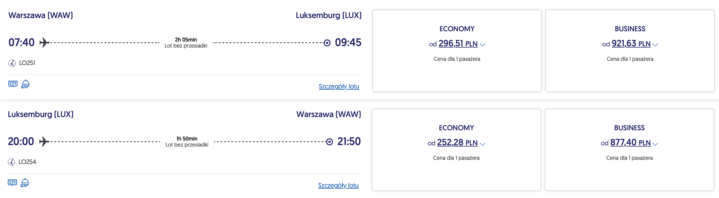Open Szczegóły lotu for Luksemburg–Warszawa flight
This screenshot has height=198, width=719.
point(338,185)
